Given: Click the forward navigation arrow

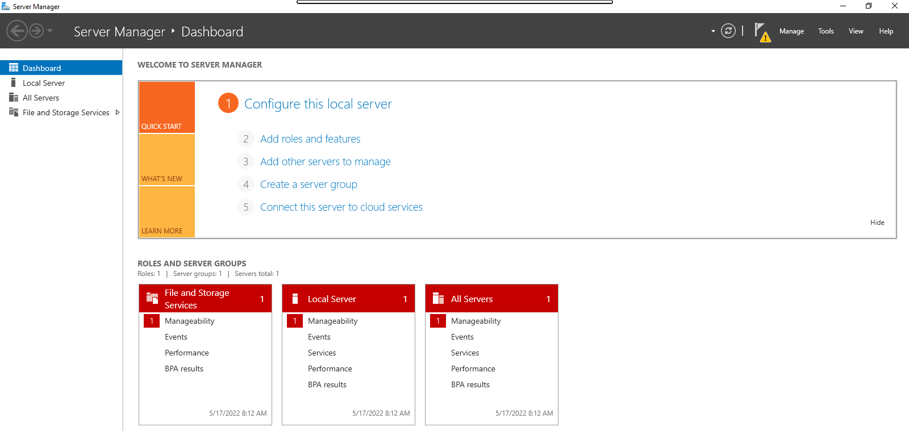Looking at the screenshot, I should point(36,31).
